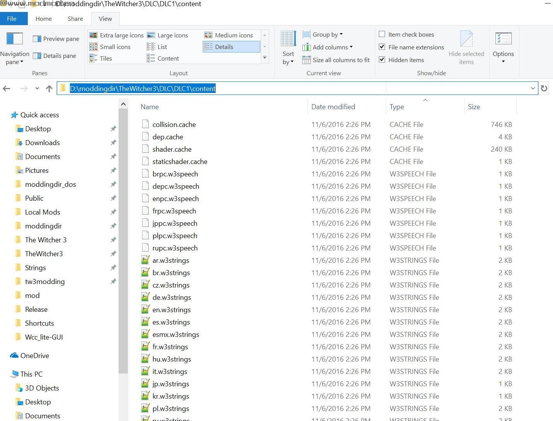Disable File name extensions checkbox
The image size is (553, 421).
(382, 47)
